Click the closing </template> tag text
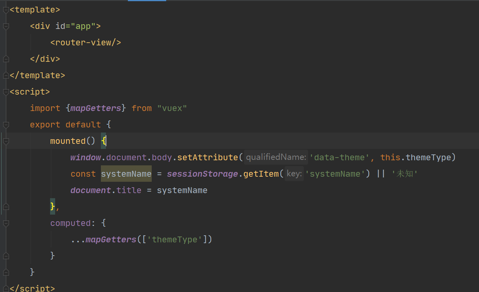 pyautogui.click(x=38, y=75)
